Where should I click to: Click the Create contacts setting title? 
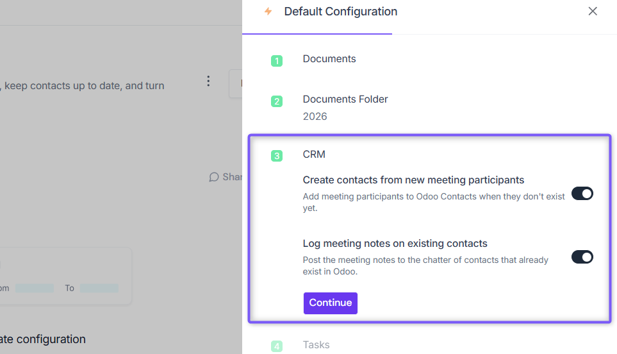pos(413,180)
